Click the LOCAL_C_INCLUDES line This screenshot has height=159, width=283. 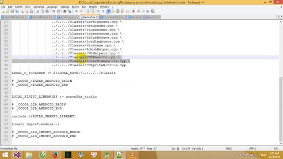pos(64,73)
